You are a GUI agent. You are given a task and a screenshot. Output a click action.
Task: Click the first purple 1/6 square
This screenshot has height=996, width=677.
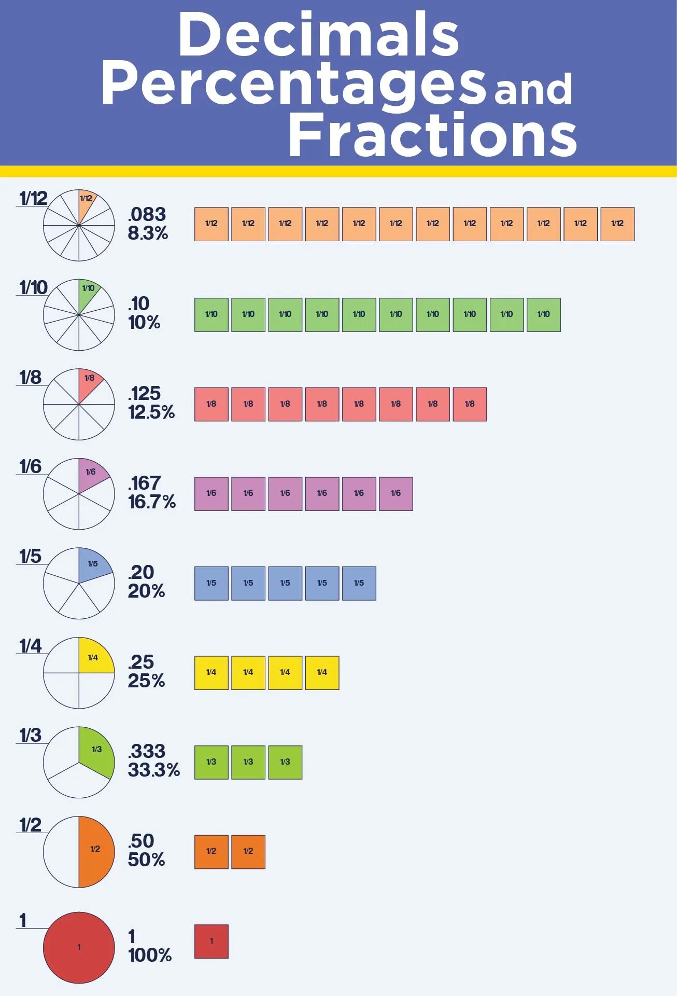coord(211,494)
